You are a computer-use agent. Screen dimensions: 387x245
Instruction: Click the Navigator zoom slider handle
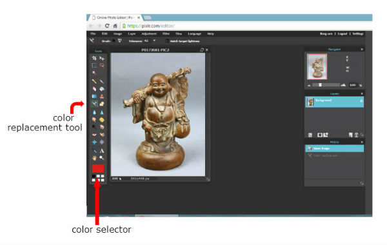click(x=320, y=85)
